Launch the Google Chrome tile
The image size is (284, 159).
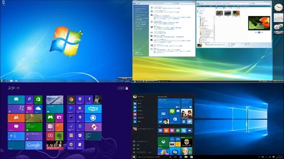tap(71, 100)
